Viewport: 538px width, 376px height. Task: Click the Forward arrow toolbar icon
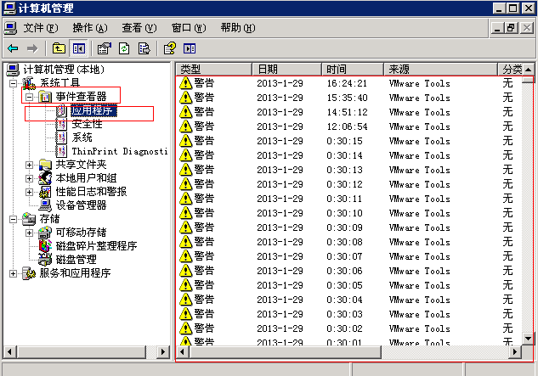(x=32, y=48)
